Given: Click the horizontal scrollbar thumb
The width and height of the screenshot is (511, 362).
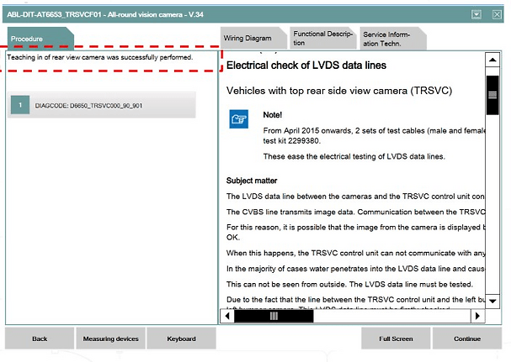Looking at the screenshot, I should [x=274, y=316].
